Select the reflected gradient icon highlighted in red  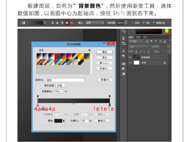click(67, 23)
